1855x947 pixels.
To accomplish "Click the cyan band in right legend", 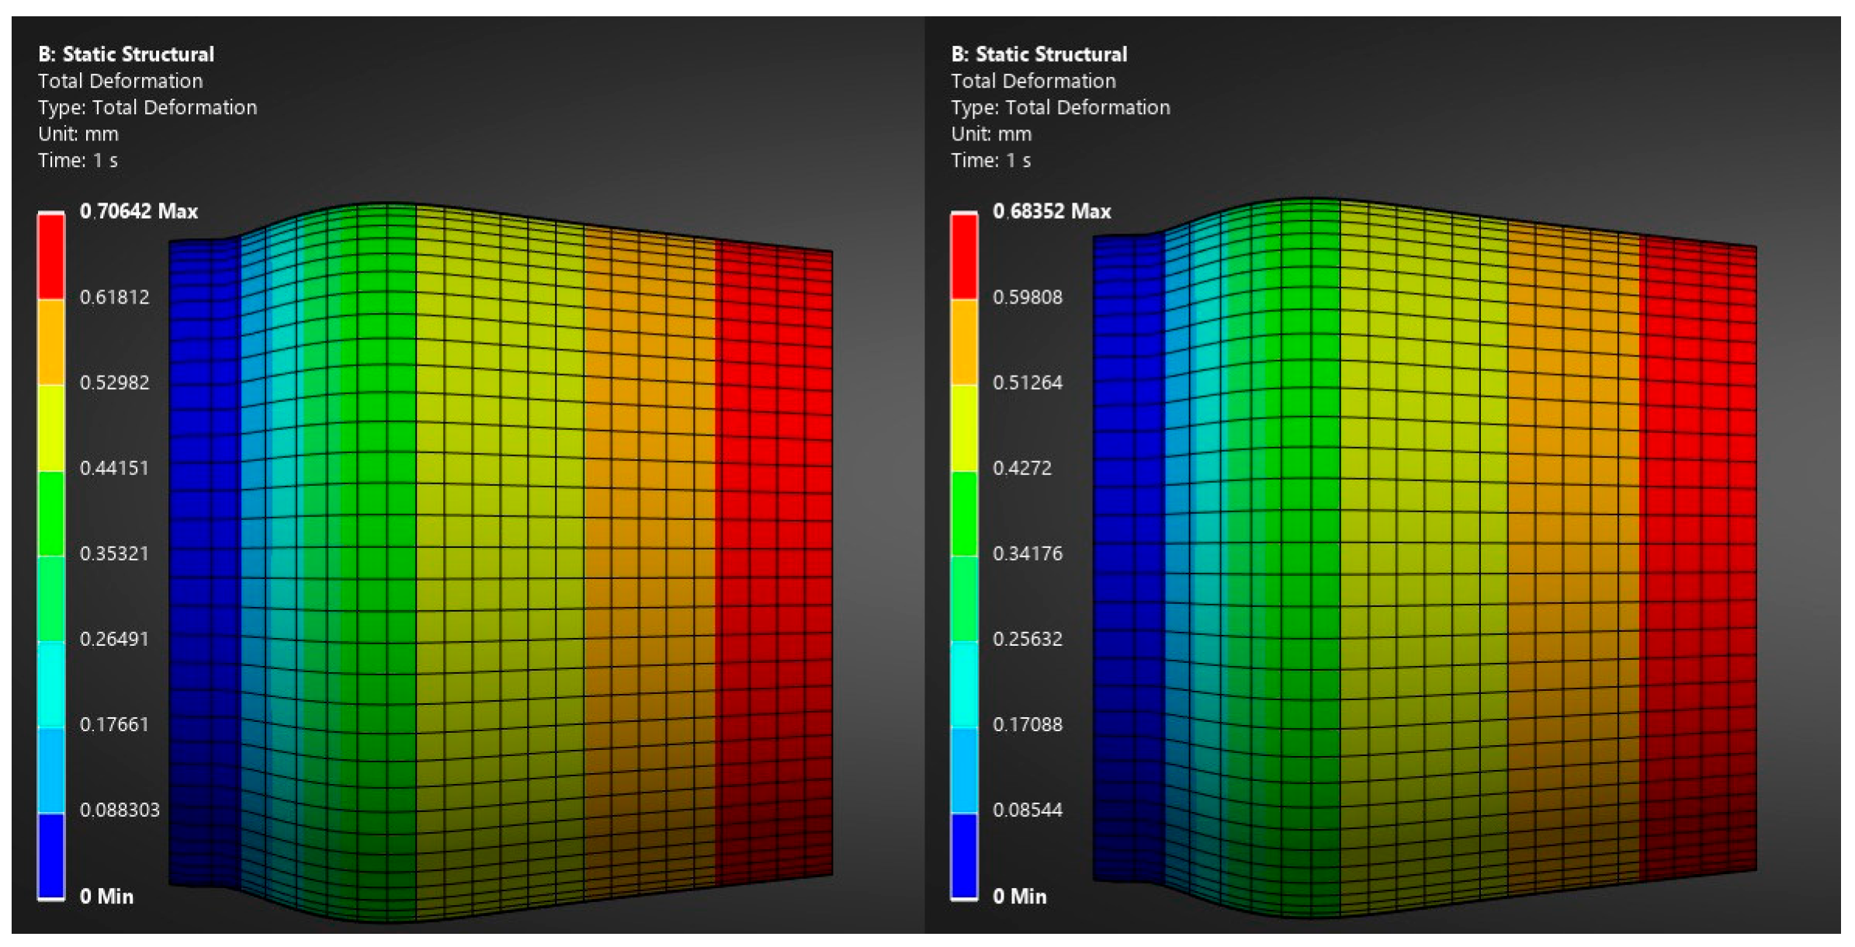I will coord(964,684).
